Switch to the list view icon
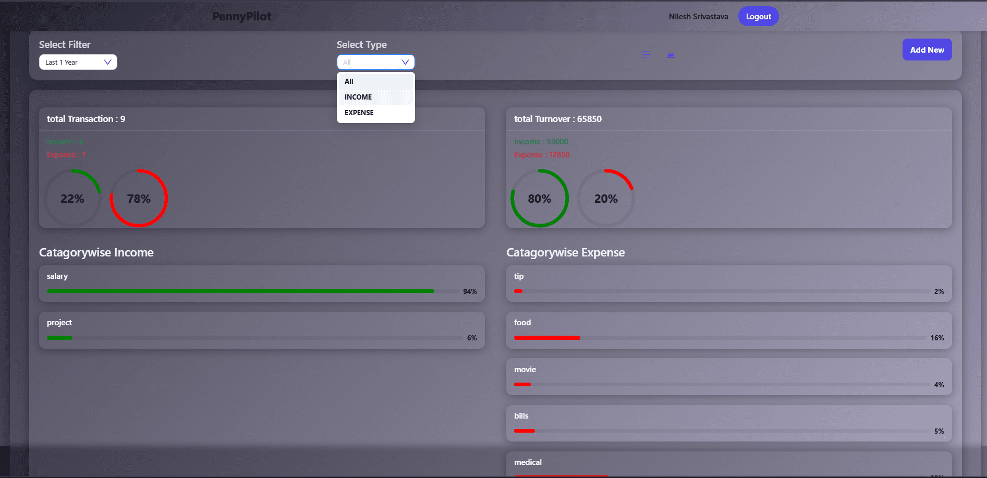The image size is (987, 478). coord(646,55)
